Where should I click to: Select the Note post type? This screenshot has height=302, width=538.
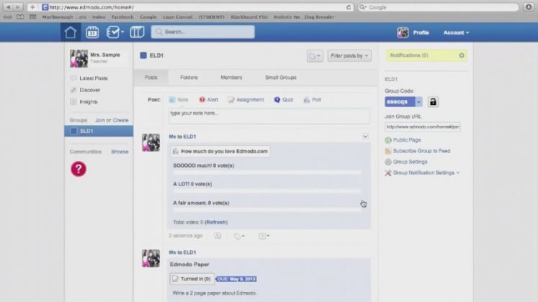pos(179,100)
